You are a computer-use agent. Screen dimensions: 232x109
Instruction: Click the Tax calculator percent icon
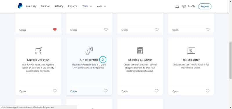click(191, 51)
